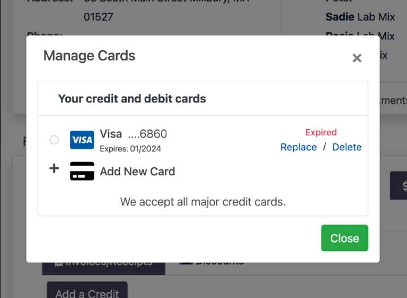Click the Expires 01/2024 text
This screenshot has width=407, height=298.
pos(130,149)
